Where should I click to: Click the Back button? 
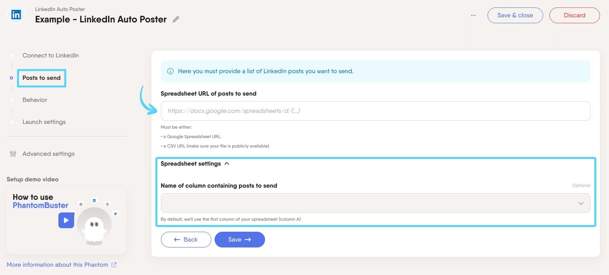click(x=186, y=240)
